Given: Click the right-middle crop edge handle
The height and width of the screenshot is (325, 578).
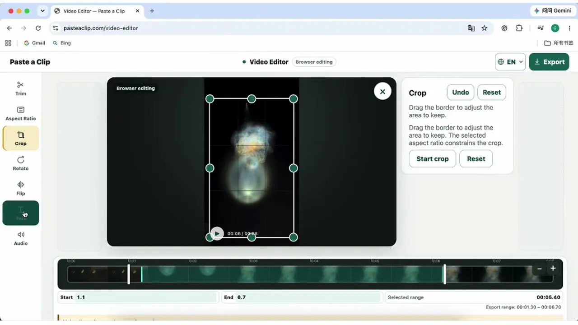Looking at the screenshot, I should [294, 168].
